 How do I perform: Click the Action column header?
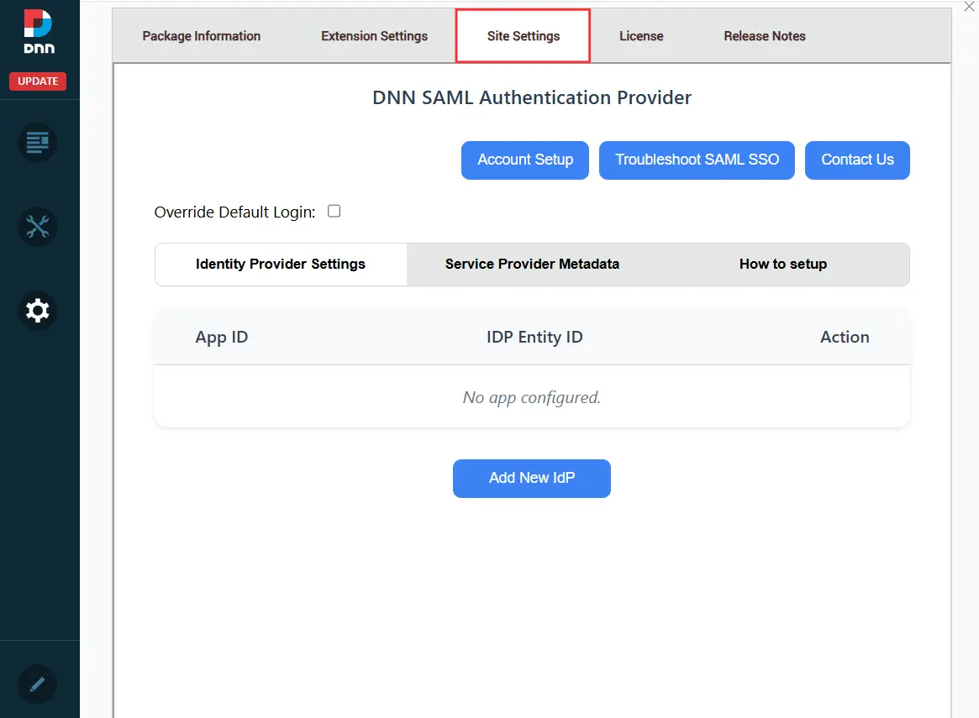(845, 338)
